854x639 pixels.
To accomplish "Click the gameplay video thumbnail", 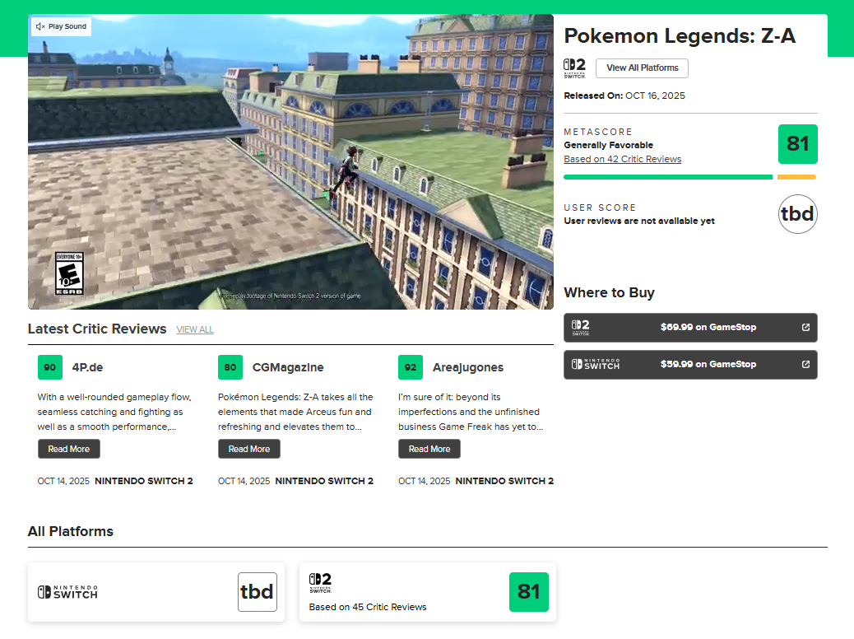I will tap(290, 161).
